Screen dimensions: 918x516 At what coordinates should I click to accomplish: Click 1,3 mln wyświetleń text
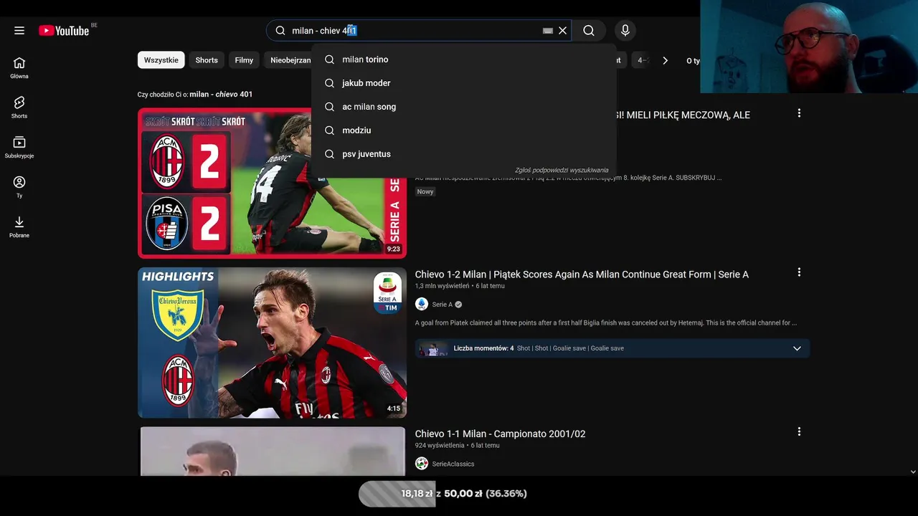tap(442, 286)
